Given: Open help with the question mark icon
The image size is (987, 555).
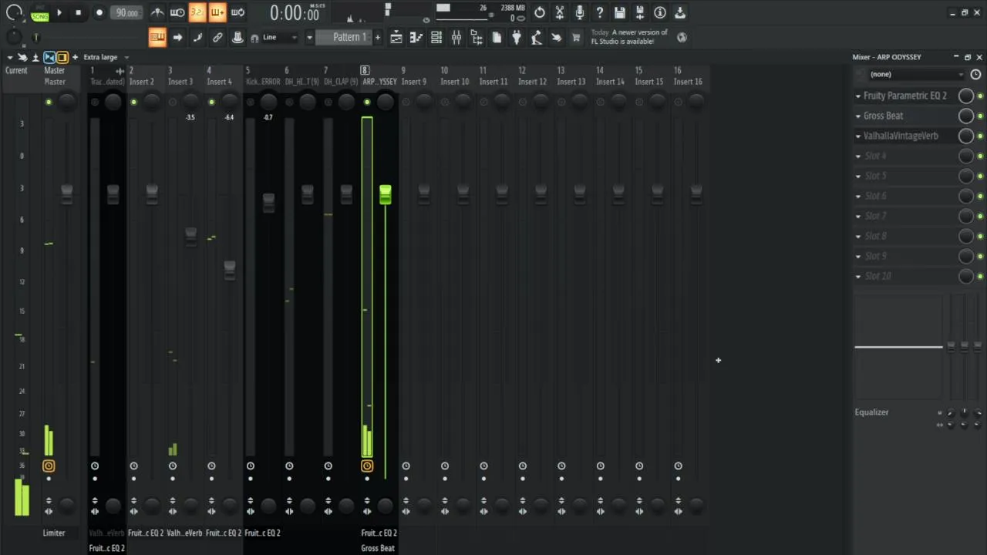Looking at the screenshot, I should tap(600, 12).
